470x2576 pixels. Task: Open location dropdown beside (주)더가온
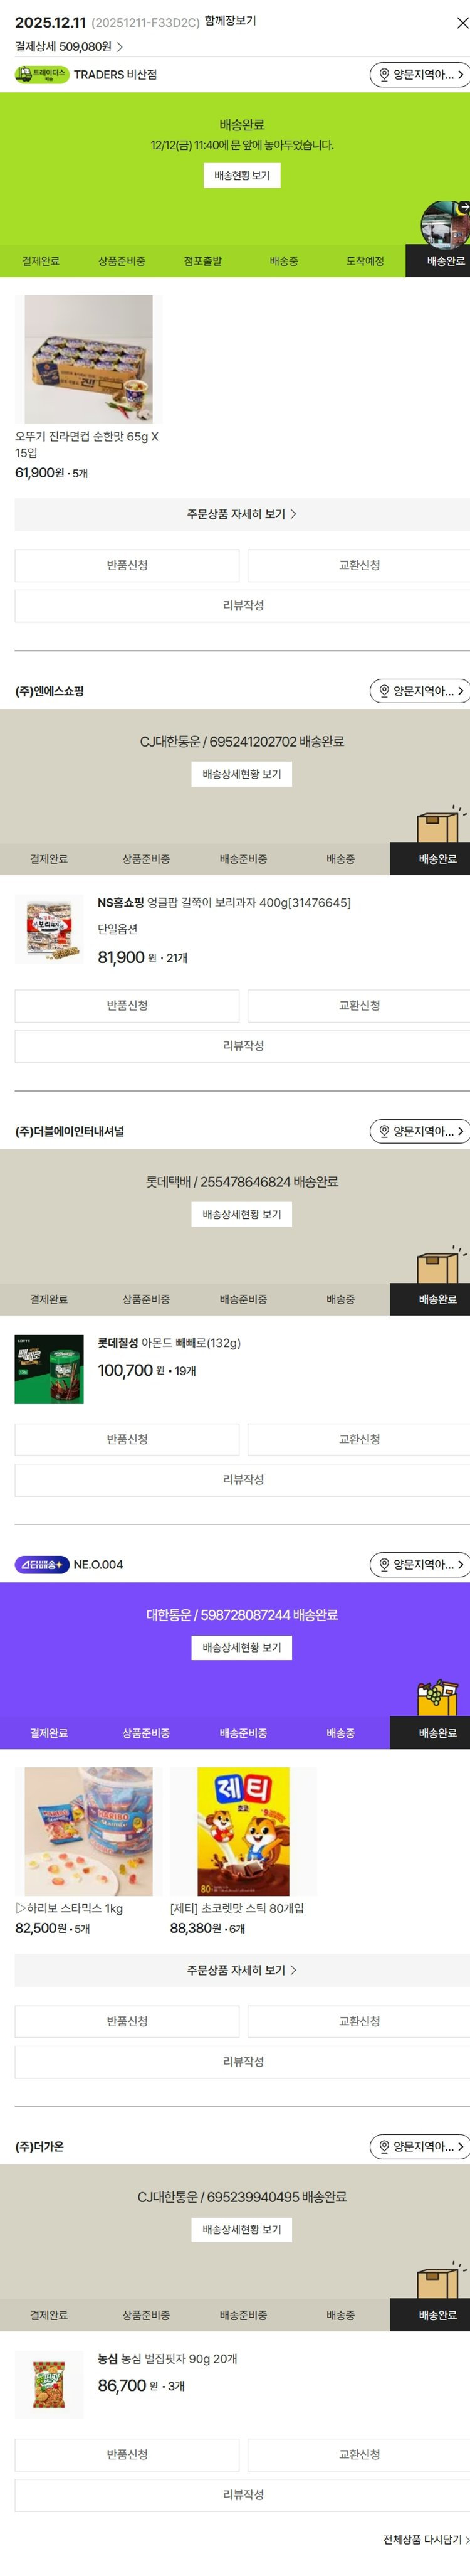tap(420, 2147)
